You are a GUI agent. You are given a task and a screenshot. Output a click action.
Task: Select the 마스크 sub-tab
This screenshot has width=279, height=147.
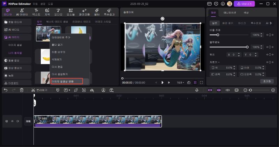pos(242,23)
